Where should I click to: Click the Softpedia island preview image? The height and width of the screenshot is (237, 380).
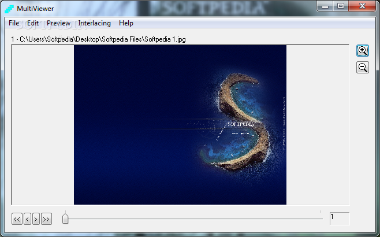[180, 125]
